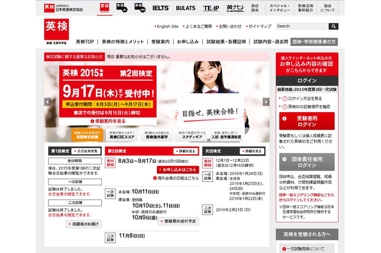
Task: Go to 英検TOP navigation item
Action: pos(85,42)
